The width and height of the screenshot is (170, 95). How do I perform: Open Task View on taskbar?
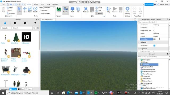58,93
